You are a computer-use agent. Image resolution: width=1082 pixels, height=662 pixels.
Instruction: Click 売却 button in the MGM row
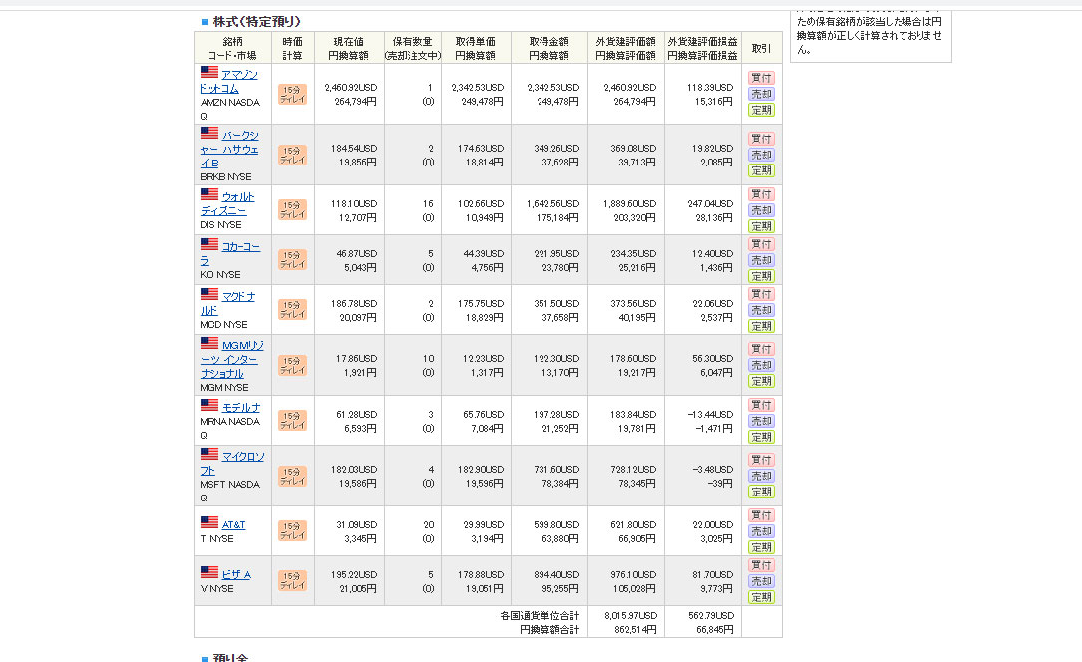pyautogui.click(x=761, y=365)
